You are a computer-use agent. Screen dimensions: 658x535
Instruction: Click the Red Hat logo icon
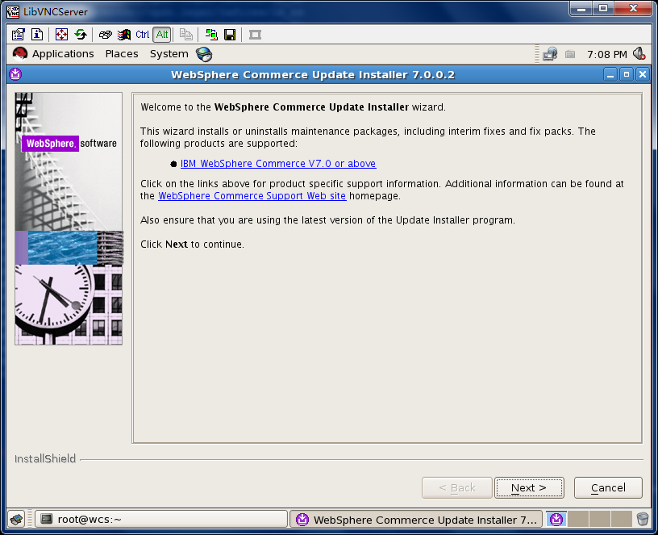(19, 54)
